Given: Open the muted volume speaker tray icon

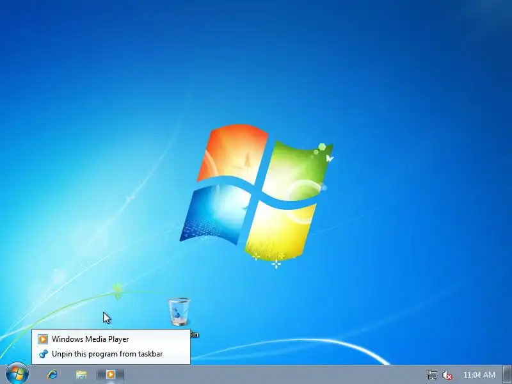Looking at the screenshot, I should click(447, 375).
